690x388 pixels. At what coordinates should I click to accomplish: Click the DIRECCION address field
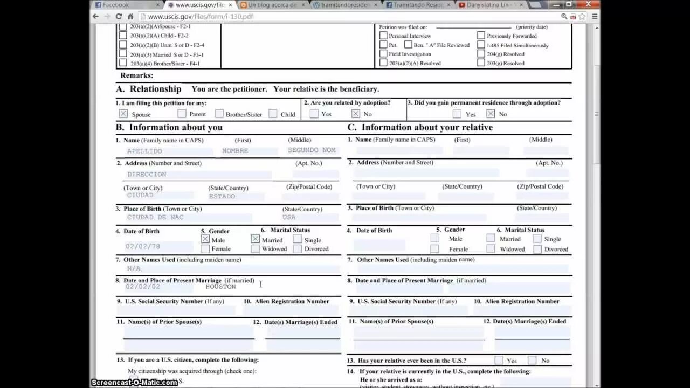(198, 175)
